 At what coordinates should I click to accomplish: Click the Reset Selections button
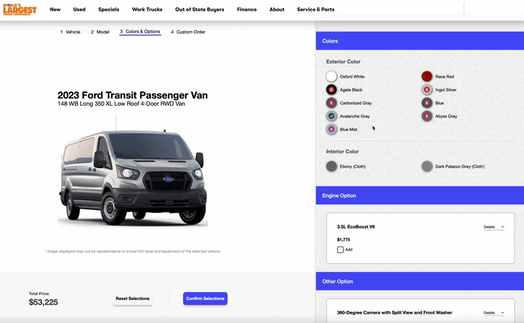[133, 299]
